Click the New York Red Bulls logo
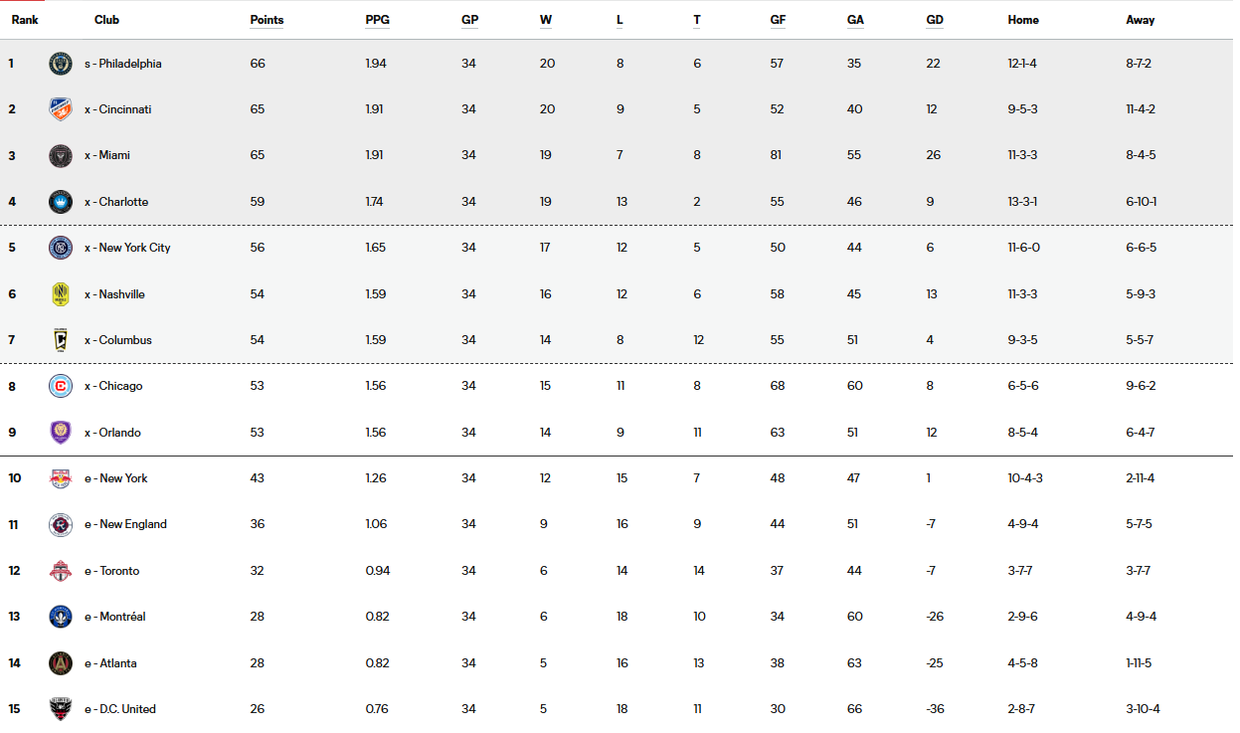The width and height of the screenshot is (1240, 733). point(61,478)
